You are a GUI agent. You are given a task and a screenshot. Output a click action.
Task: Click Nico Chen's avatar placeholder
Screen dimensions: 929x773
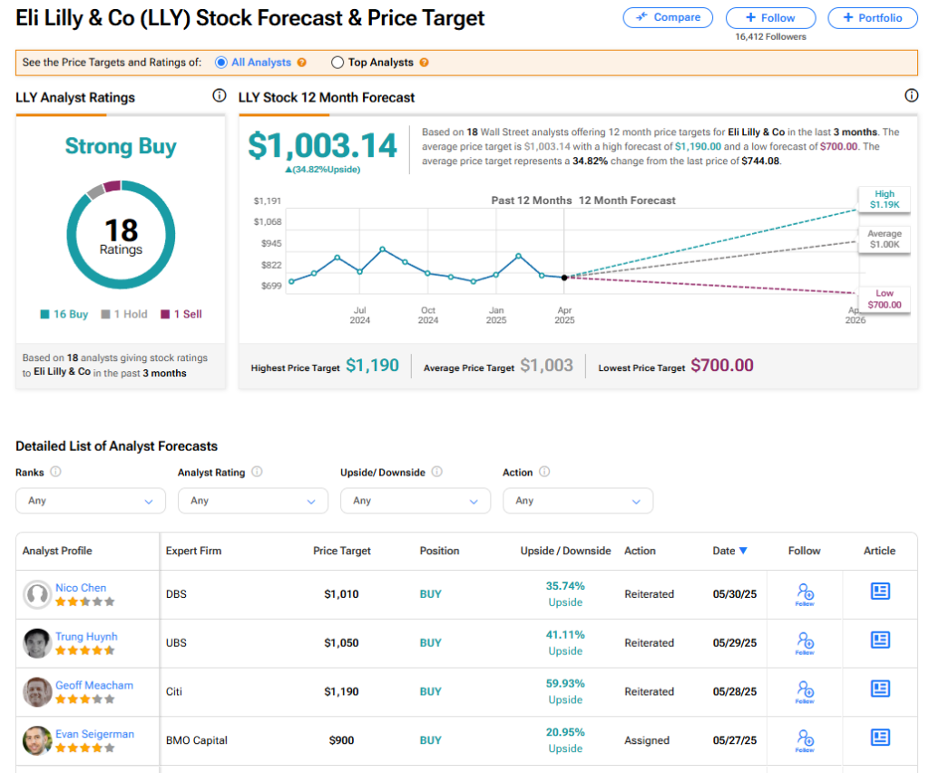tap(37, 594)
